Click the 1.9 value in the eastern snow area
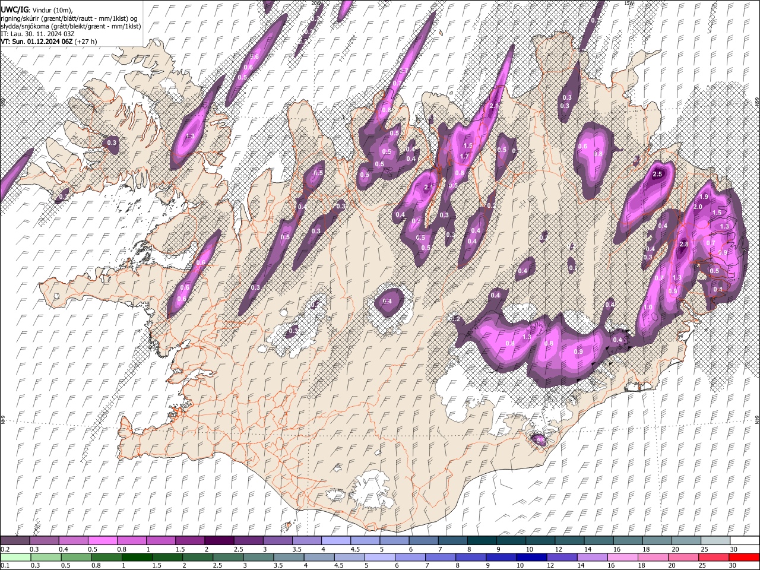 pos(704,197)
